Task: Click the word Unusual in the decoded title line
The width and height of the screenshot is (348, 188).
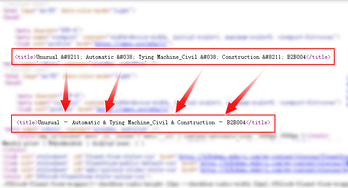Action: pos(49,122)
